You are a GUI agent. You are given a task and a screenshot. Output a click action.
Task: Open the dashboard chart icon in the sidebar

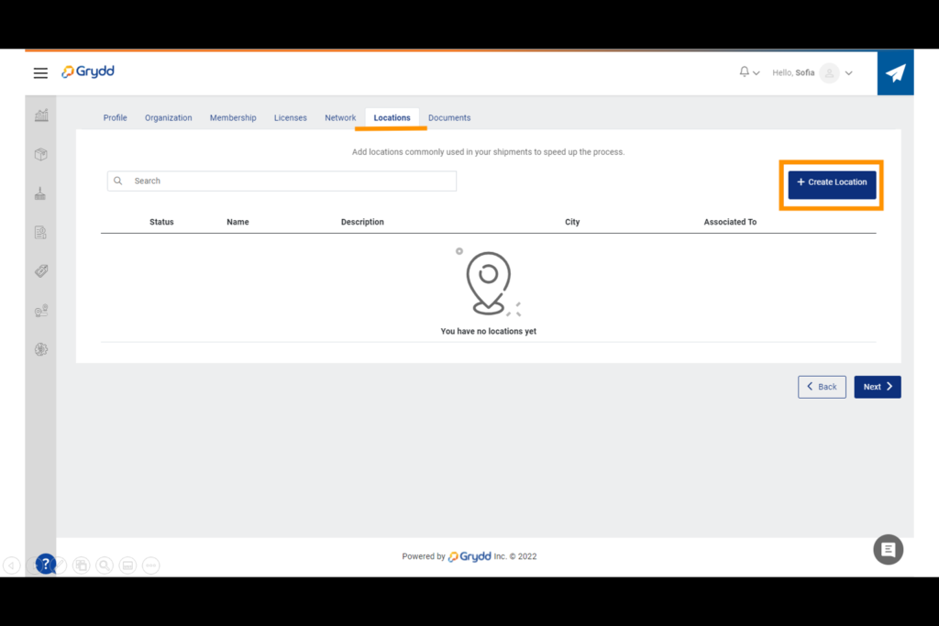click(41, 115)
